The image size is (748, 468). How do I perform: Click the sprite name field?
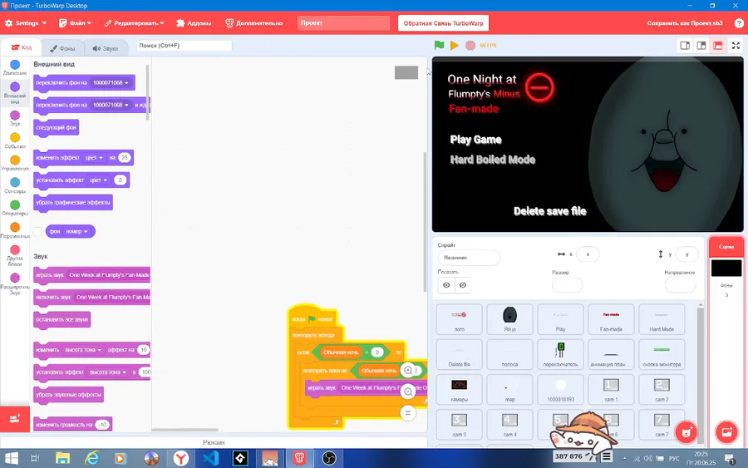click(x=469, y=258)
